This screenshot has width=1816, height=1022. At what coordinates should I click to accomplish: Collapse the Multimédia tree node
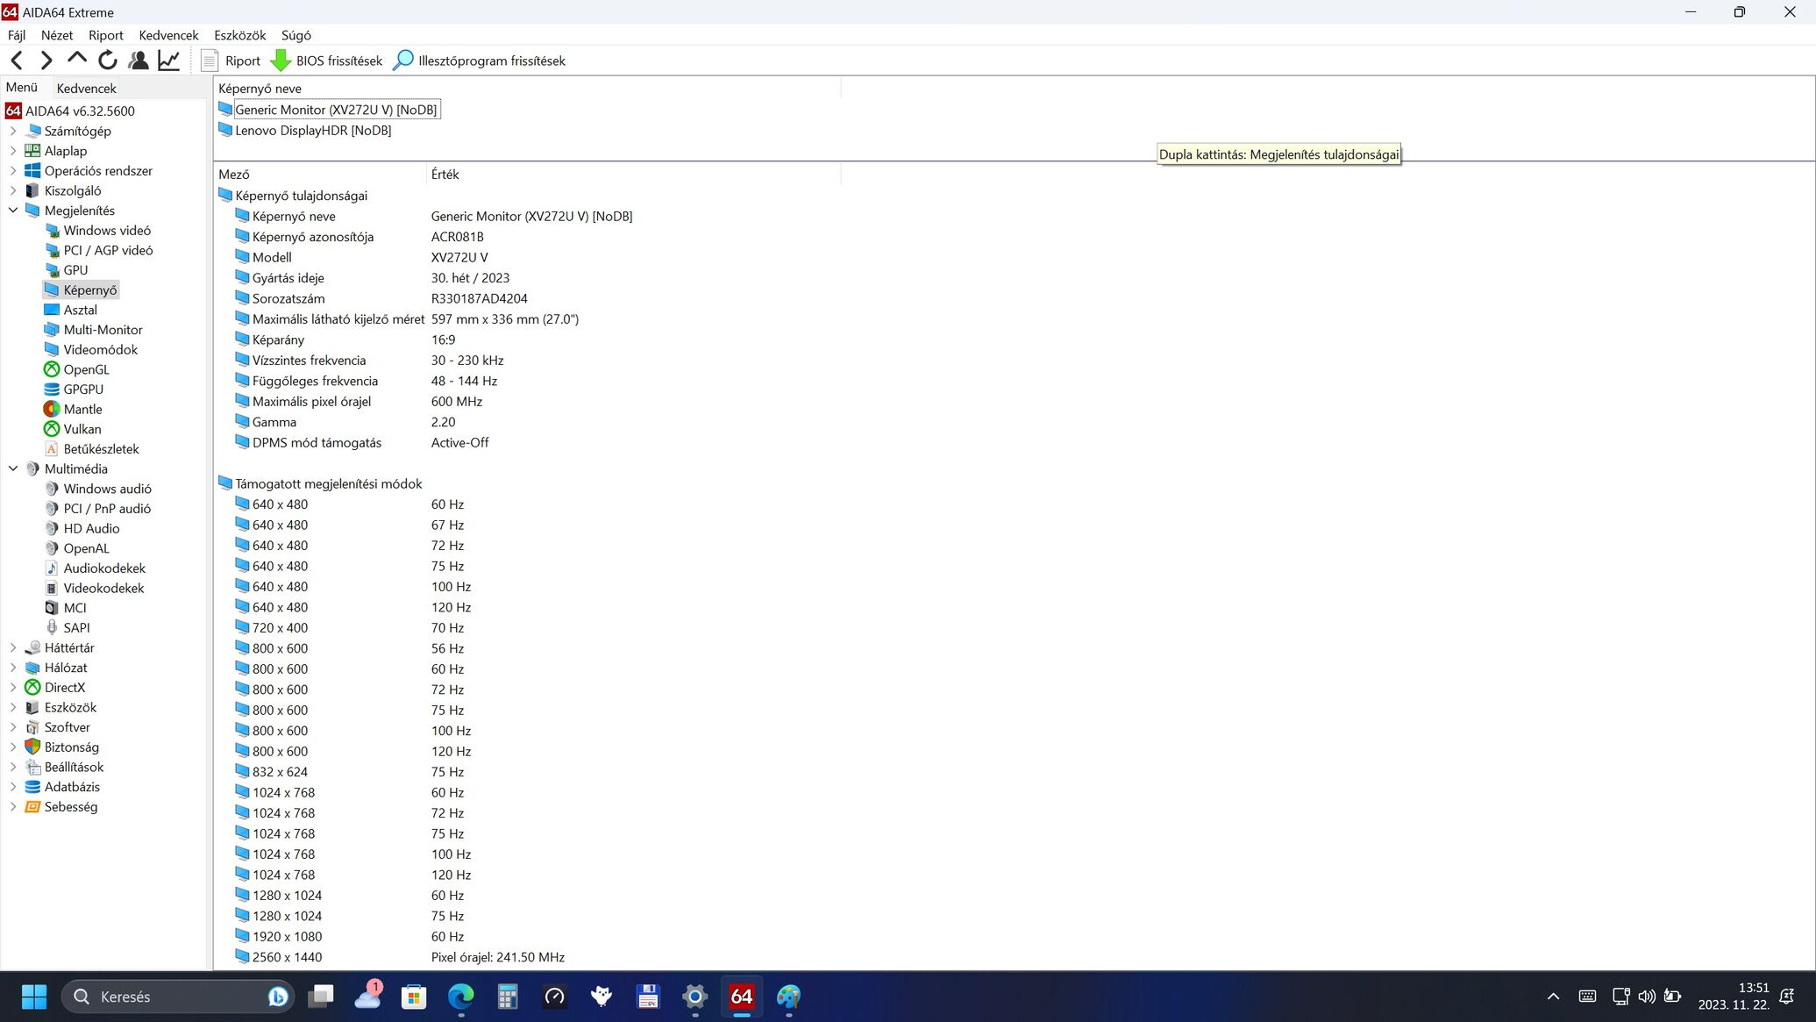13,468
